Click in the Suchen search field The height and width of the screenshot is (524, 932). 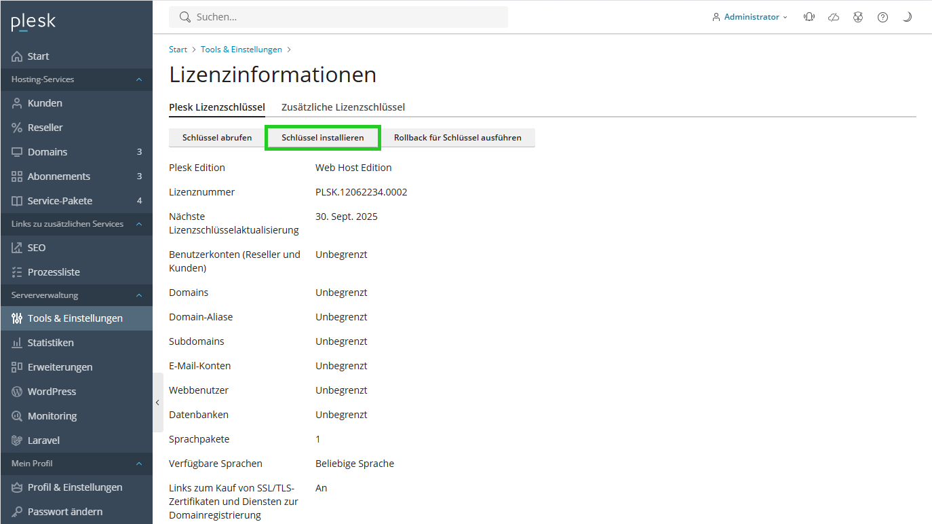click(338, 17)
